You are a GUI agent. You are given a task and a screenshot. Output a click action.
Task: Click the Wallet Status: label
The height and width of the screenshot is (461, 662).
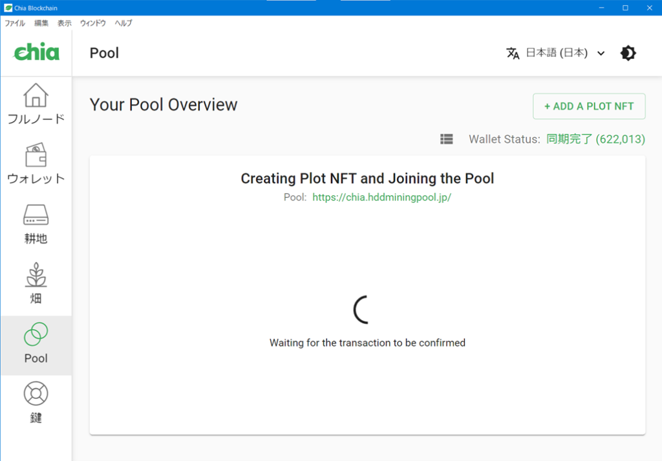tap(504, 139)
